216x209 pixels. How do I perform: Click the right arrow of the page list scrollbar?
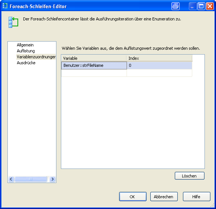[x=52, y=179]
